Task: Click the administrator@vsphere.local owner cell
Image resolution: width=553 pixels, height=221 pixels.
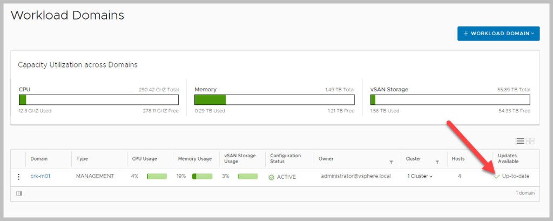Action: pyautogui.click(x=356, y=177)
